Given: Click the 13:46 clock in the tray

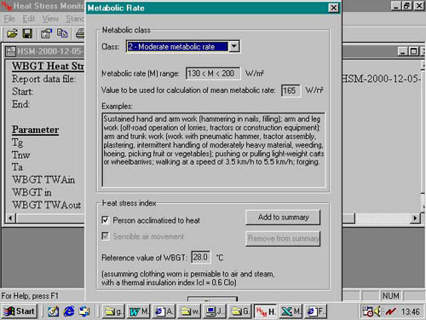Looking at the screenshot, I should tap(411, 312).
